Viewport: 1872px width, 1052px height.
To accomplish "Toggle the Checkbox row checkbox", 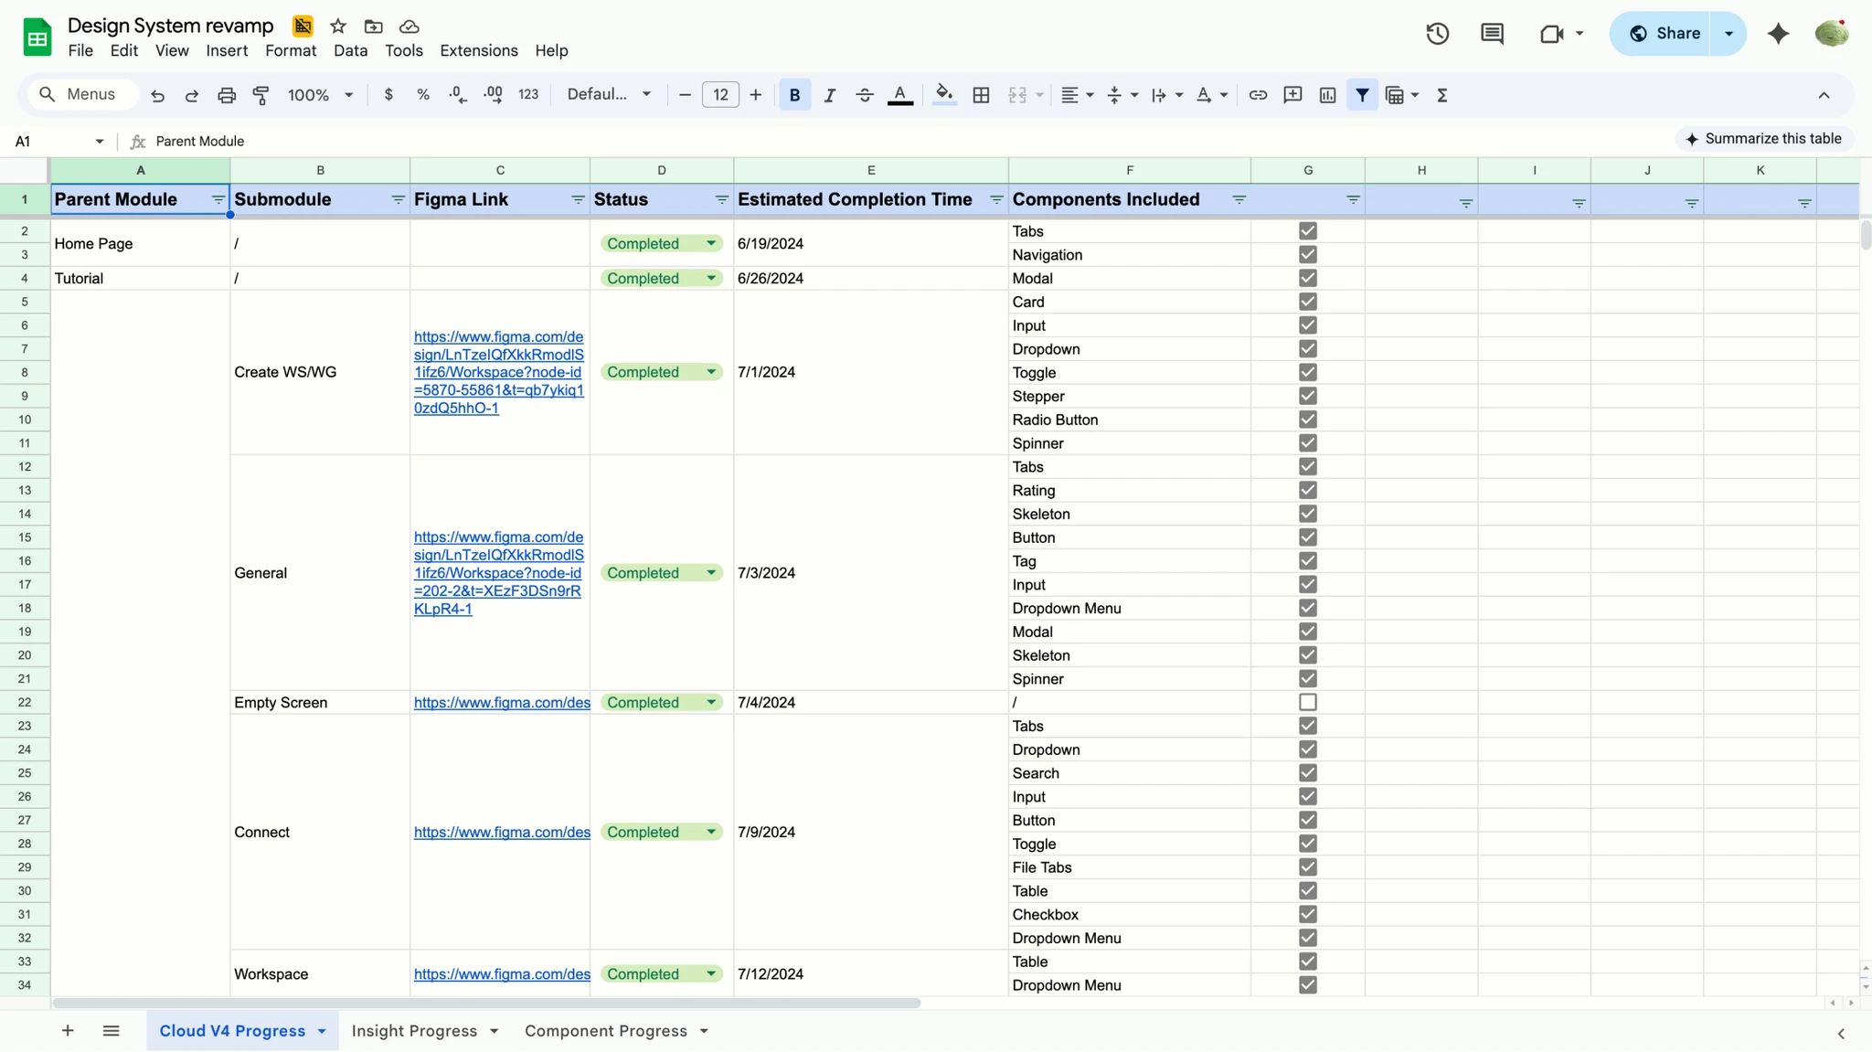I will click(x=1307, y=914).
